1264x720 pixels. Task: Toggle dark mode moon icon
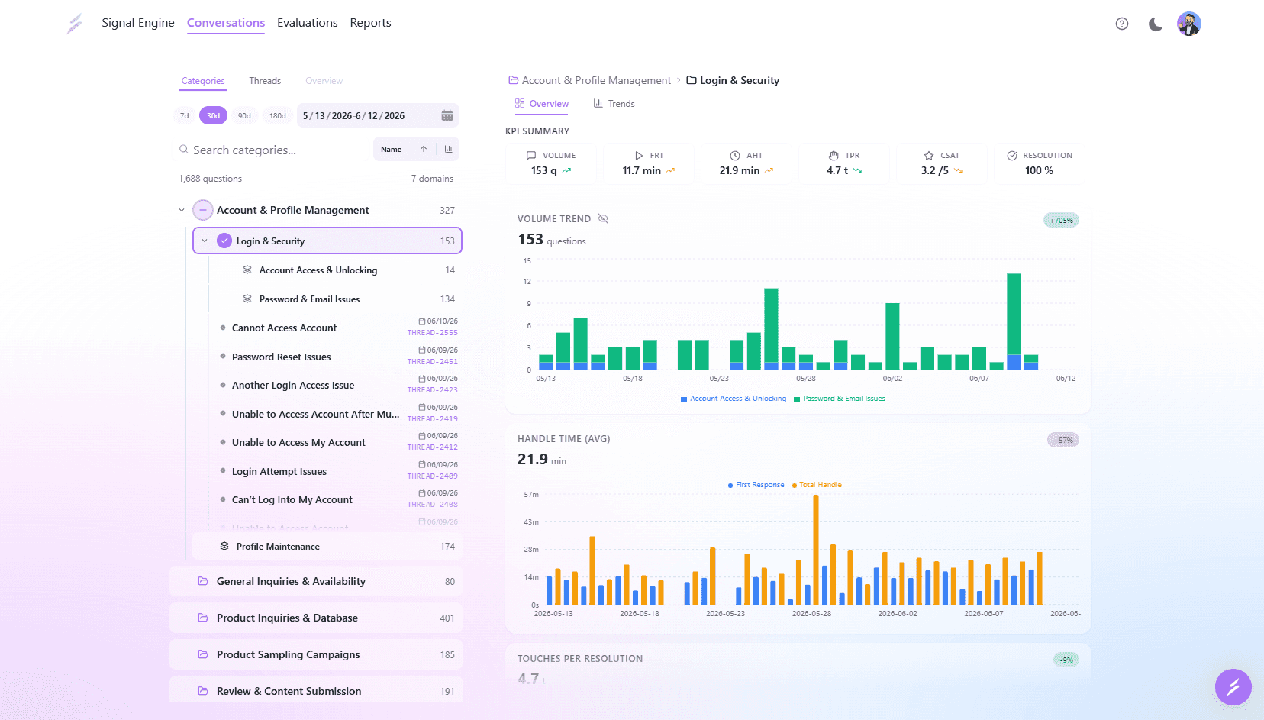pyautogui.click(x=1156, y=24)
